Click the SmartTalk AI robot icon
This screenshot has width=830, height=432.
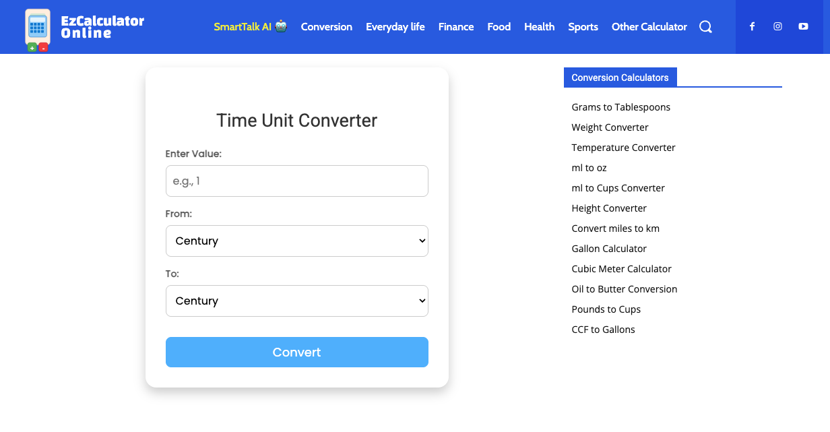click(281, 26)
